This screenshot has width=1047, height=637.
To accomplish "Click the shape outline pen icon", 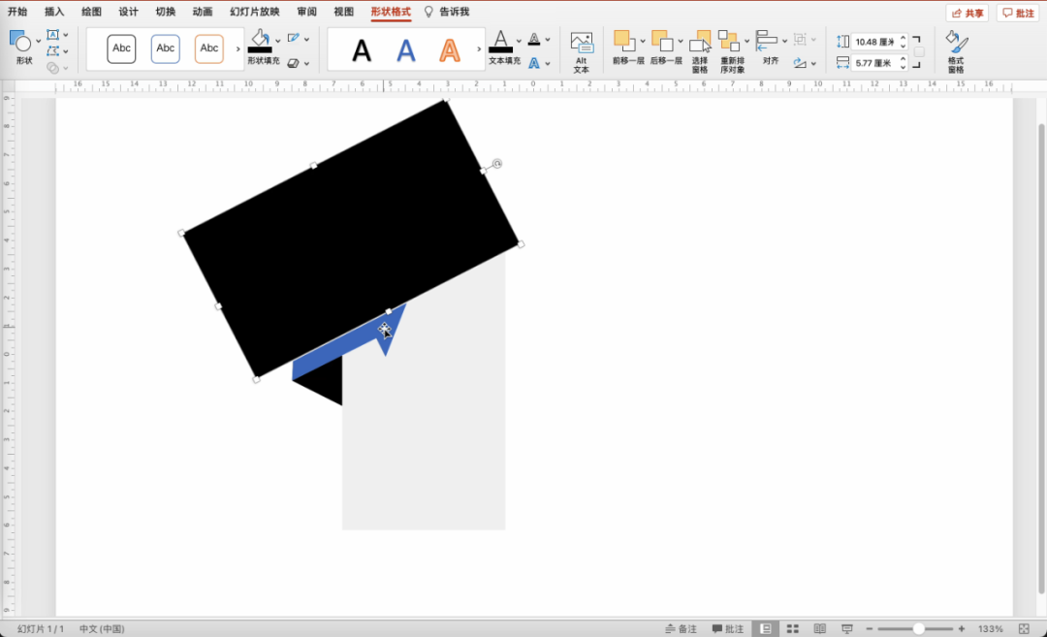I will click(293, 38).
